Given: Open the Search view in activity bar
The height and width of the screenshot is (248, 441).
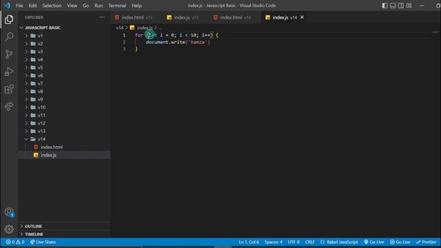Looking at the screenshot, I should (x=9, y=37).
